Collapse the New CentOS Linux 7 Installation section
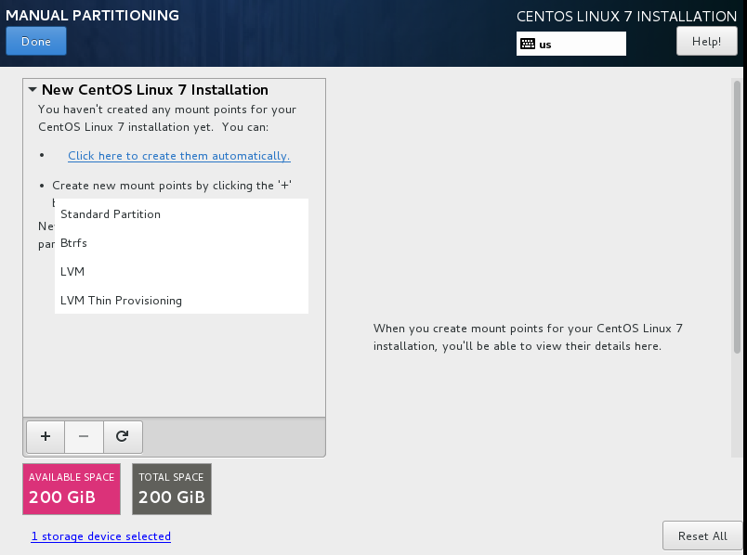The width and height of the screenshot is (747, 555). tap(33, 89)
